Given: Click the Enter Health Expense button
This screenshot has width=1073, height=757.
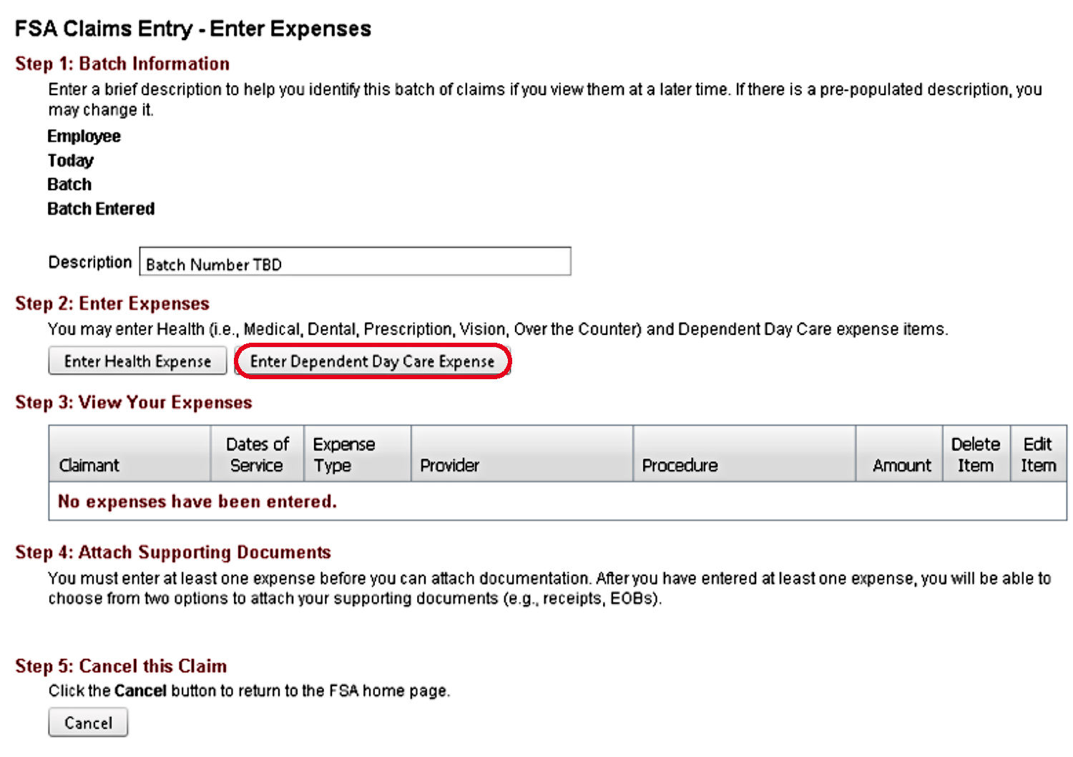Looking at the screenshot, I should coord(137,361).
